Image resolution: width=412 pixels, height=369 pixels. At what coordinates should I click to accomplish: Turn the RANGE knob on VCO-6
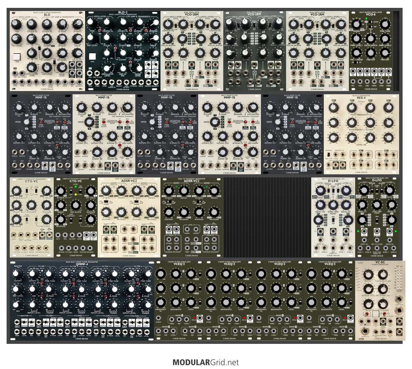click(x=357, y=24)
